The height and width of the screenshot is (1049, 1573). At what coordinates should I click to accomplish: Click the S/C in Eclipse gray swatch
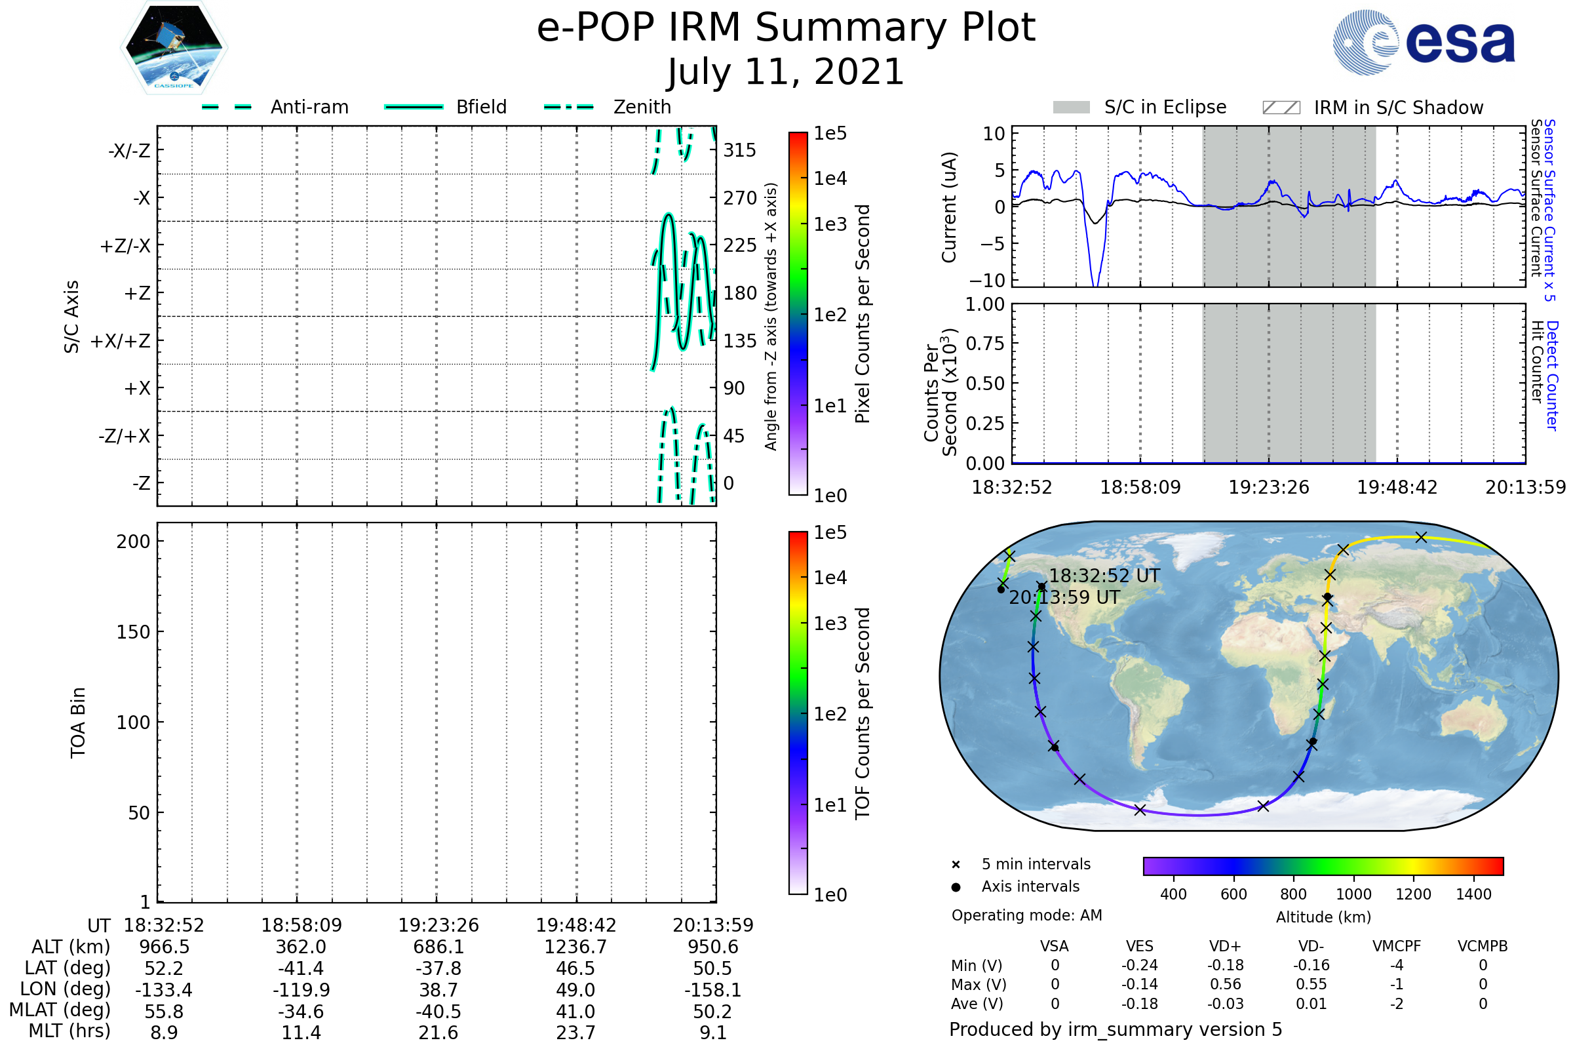pos(1071,108)
